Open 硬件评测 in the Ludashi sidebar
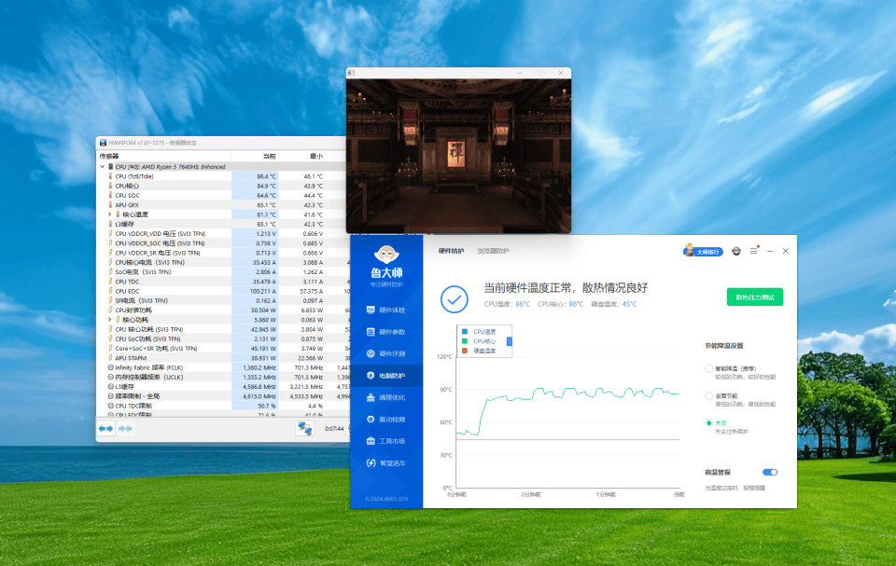 point(386,353)
